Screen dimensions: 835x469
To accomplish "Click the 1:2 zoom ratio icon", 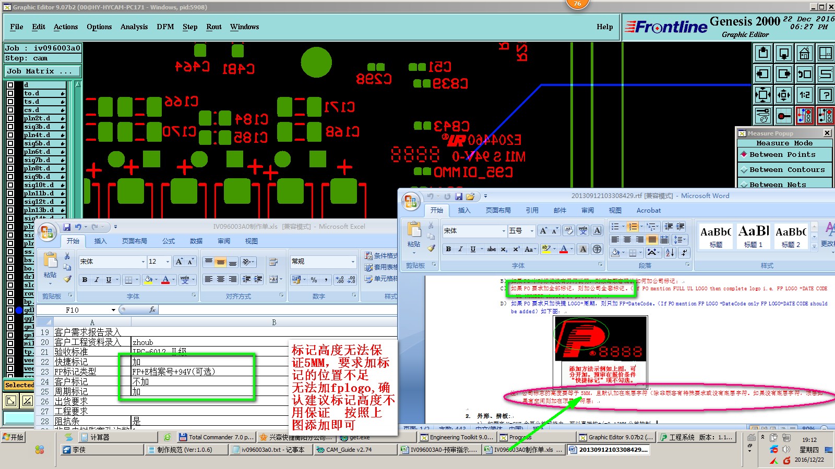I will coord(805,95).
